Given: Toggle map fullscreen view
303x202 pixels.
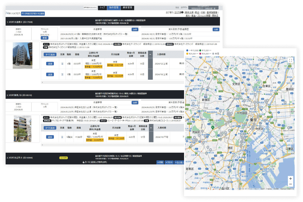Looking at the screenshot, I should pyautogui.click(x=290, y=60).
